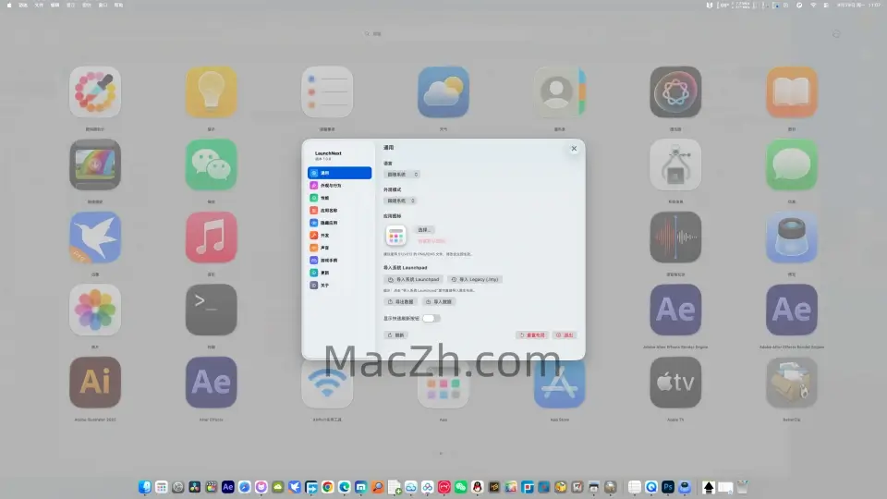Open the App Store in the launcher grid
The height and width of the screenshot is (499, 887).
[560, 383]
